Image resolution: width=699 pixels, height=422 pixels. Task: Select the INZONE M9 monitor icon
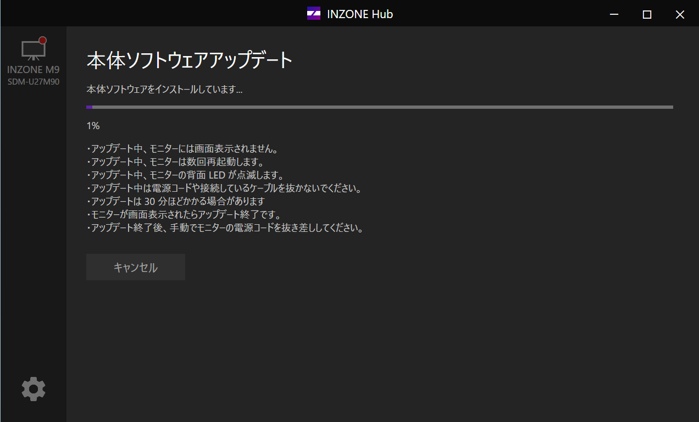[32, 50]
